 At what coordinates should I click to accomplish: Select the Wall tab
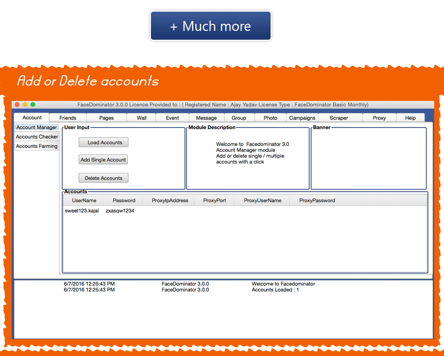click(142, 118)
